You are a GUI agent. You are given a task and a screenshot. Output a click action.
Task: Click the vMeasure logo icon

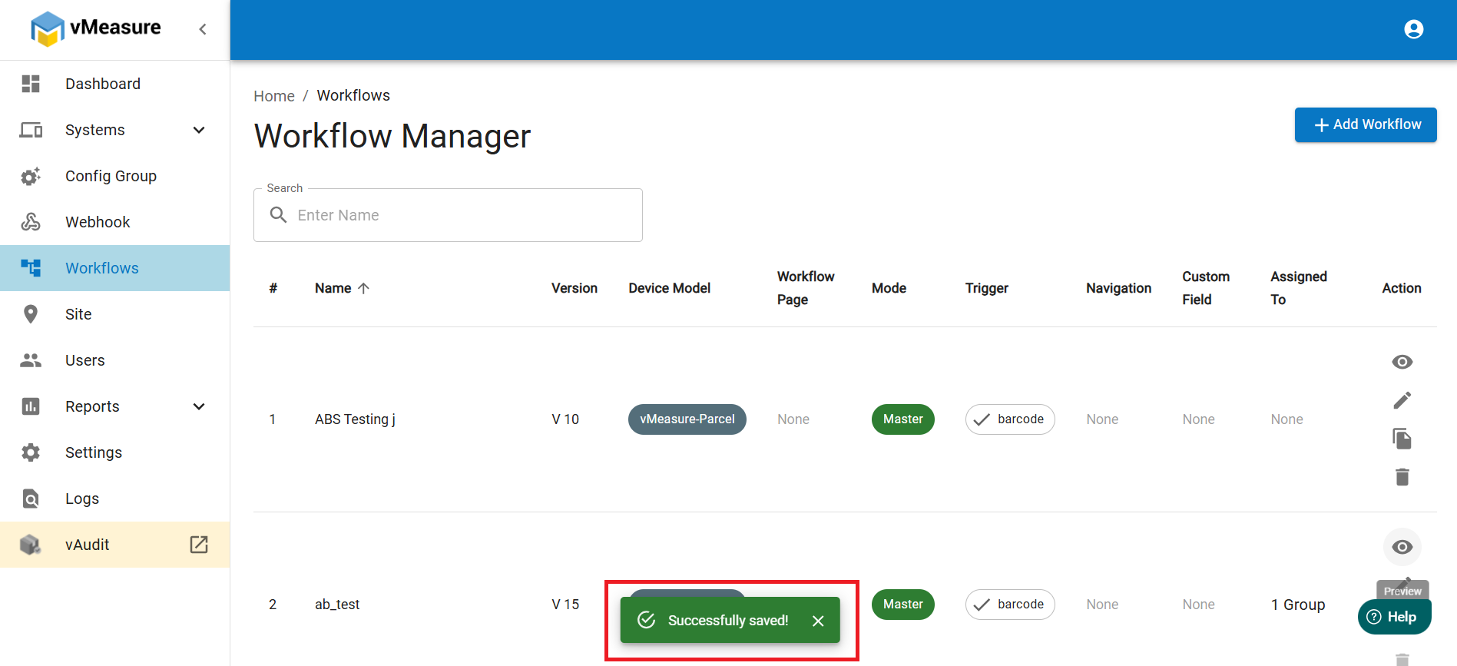point(47,29)
